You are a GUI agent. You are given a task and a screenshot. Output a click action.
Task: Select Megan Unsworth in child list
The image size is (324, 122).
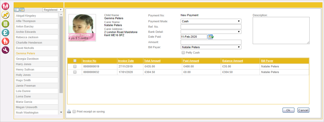click(36, 107)
